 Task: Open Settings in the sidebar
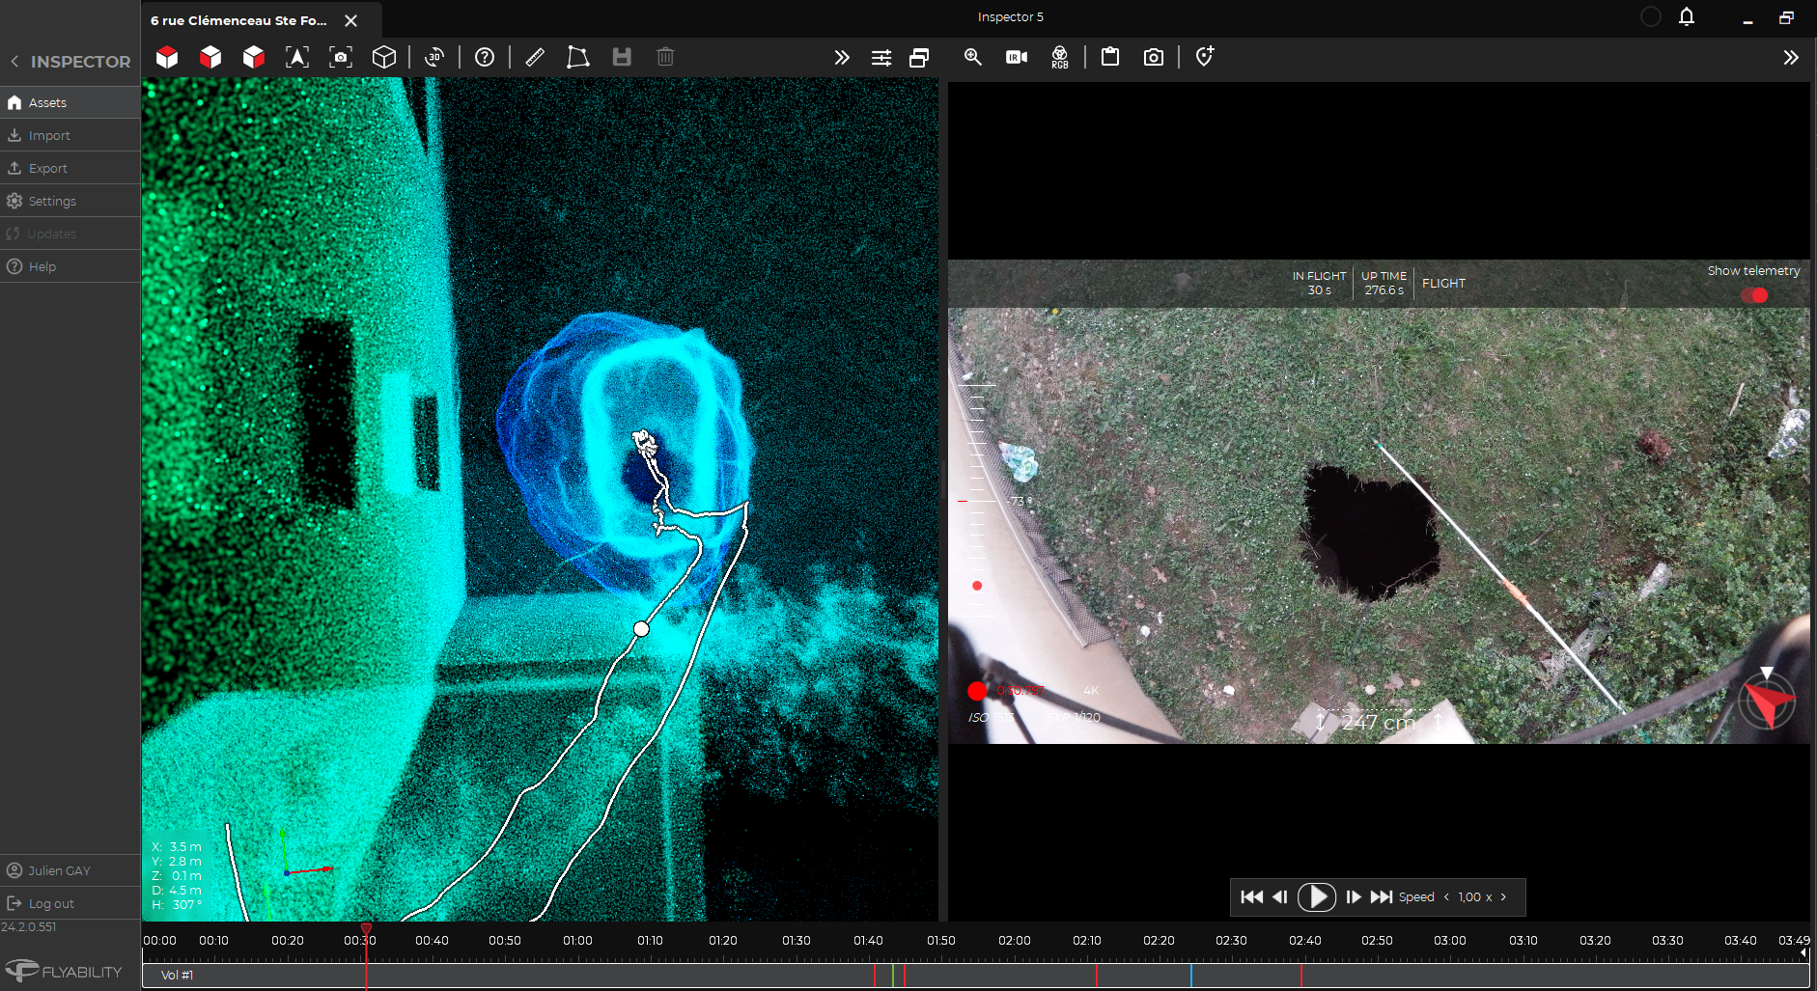pyautogui.click(x=52, y=202)
